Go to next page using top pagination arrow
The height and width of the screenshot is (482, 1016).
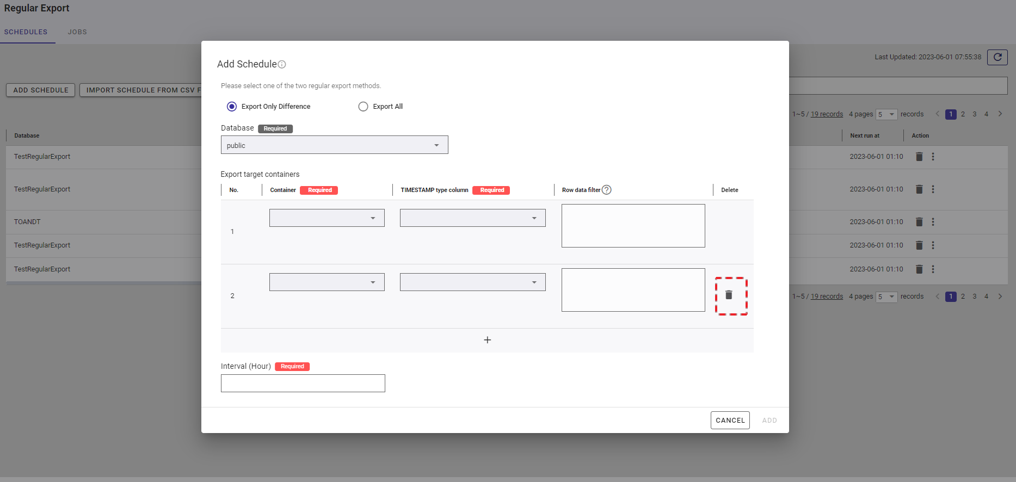1000,114
